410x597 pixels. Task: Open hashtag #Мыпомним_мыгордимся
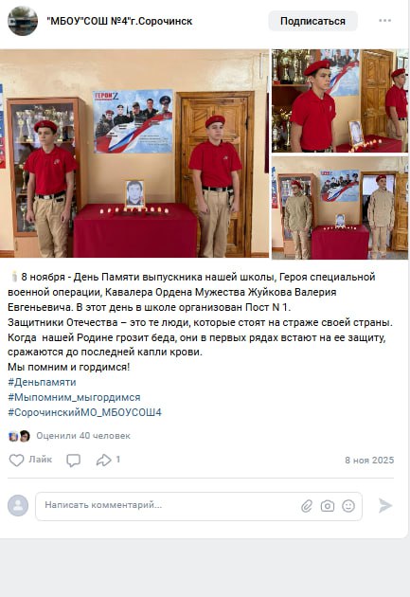[74, 397]
